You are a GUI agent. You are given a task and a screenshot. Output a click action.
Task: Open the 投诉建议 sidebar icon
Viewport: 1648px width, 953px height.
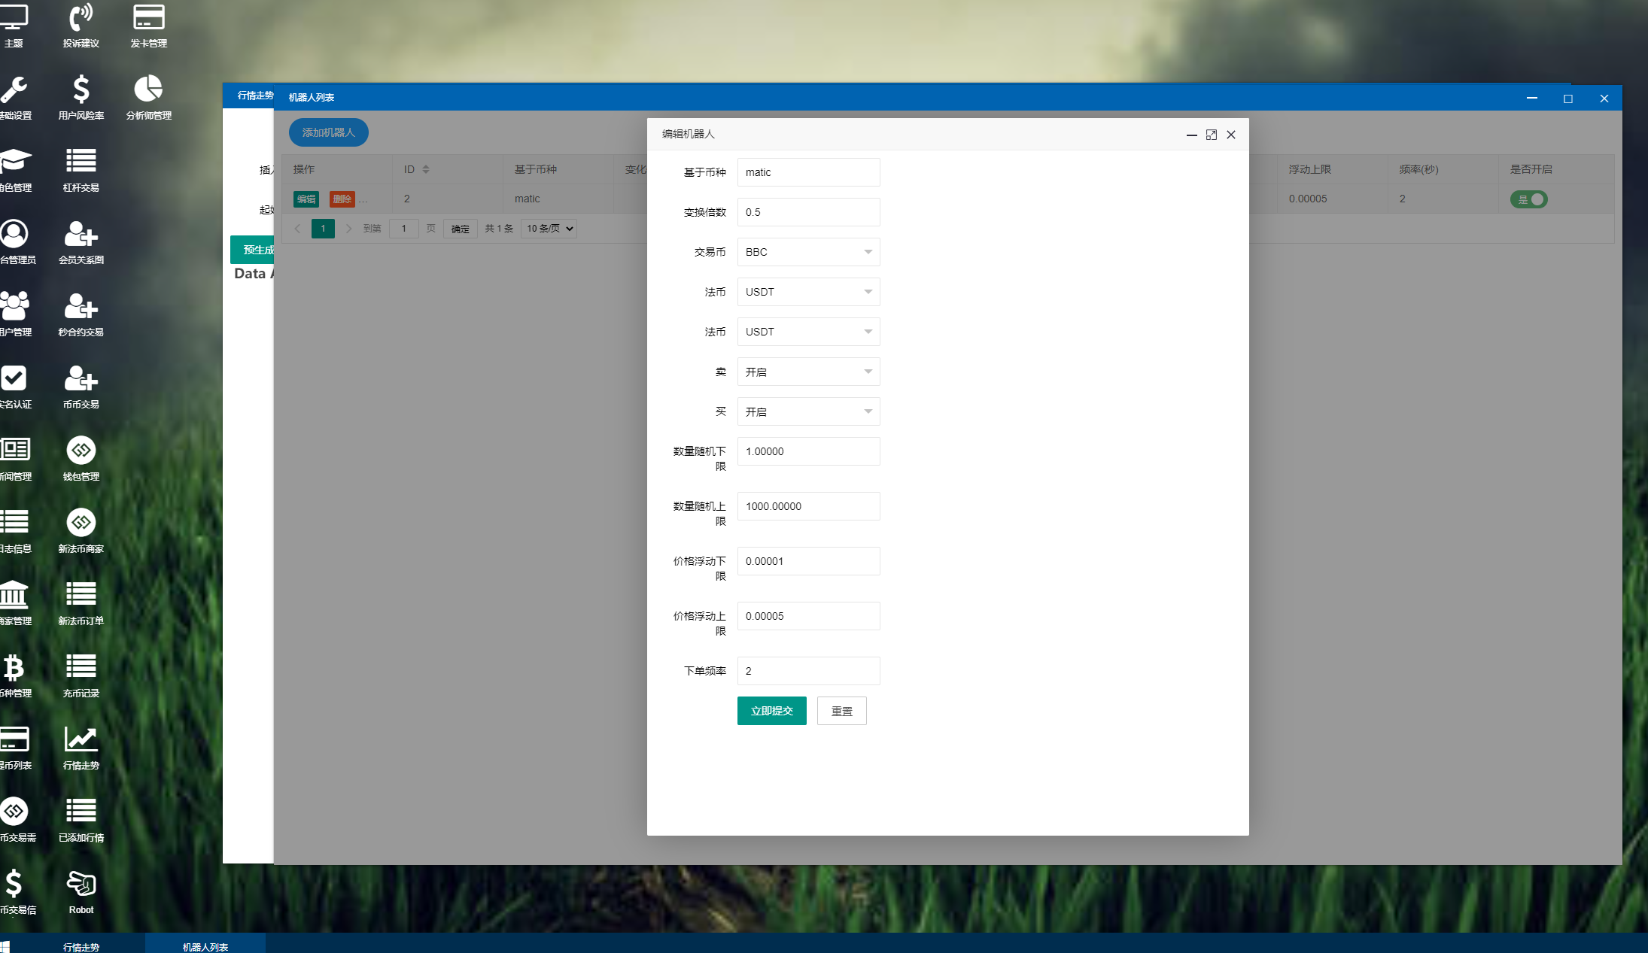click(x=81, y=25)
